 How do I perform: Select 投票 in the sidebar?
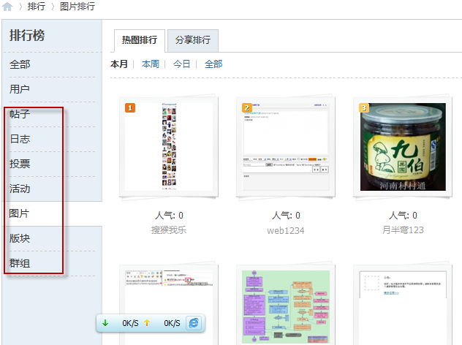pos(20,164)
